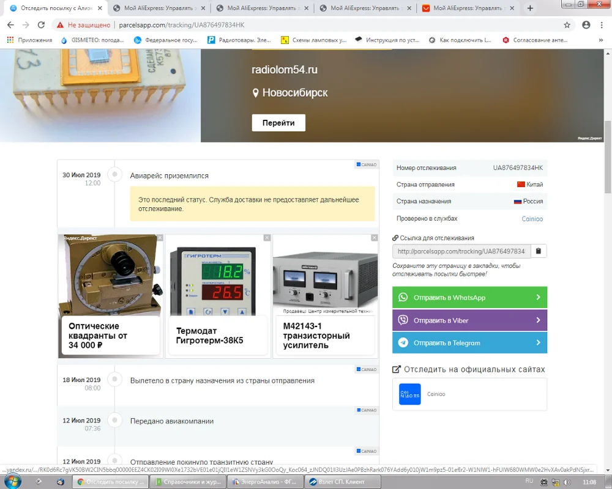Screen dimensions: 612x489
Task: Open Chrome's three-dot menu
Action: [602, 25]
